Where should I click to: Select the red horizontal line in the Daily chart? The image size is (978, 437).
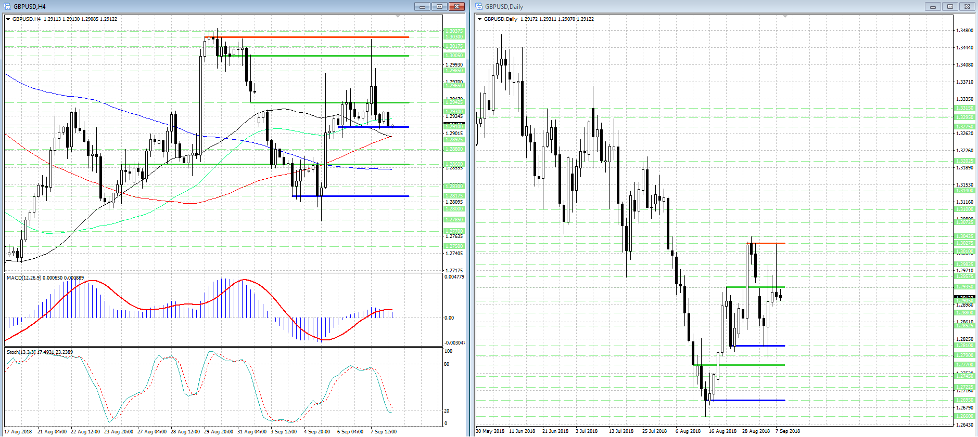click(x=766, y=243)
